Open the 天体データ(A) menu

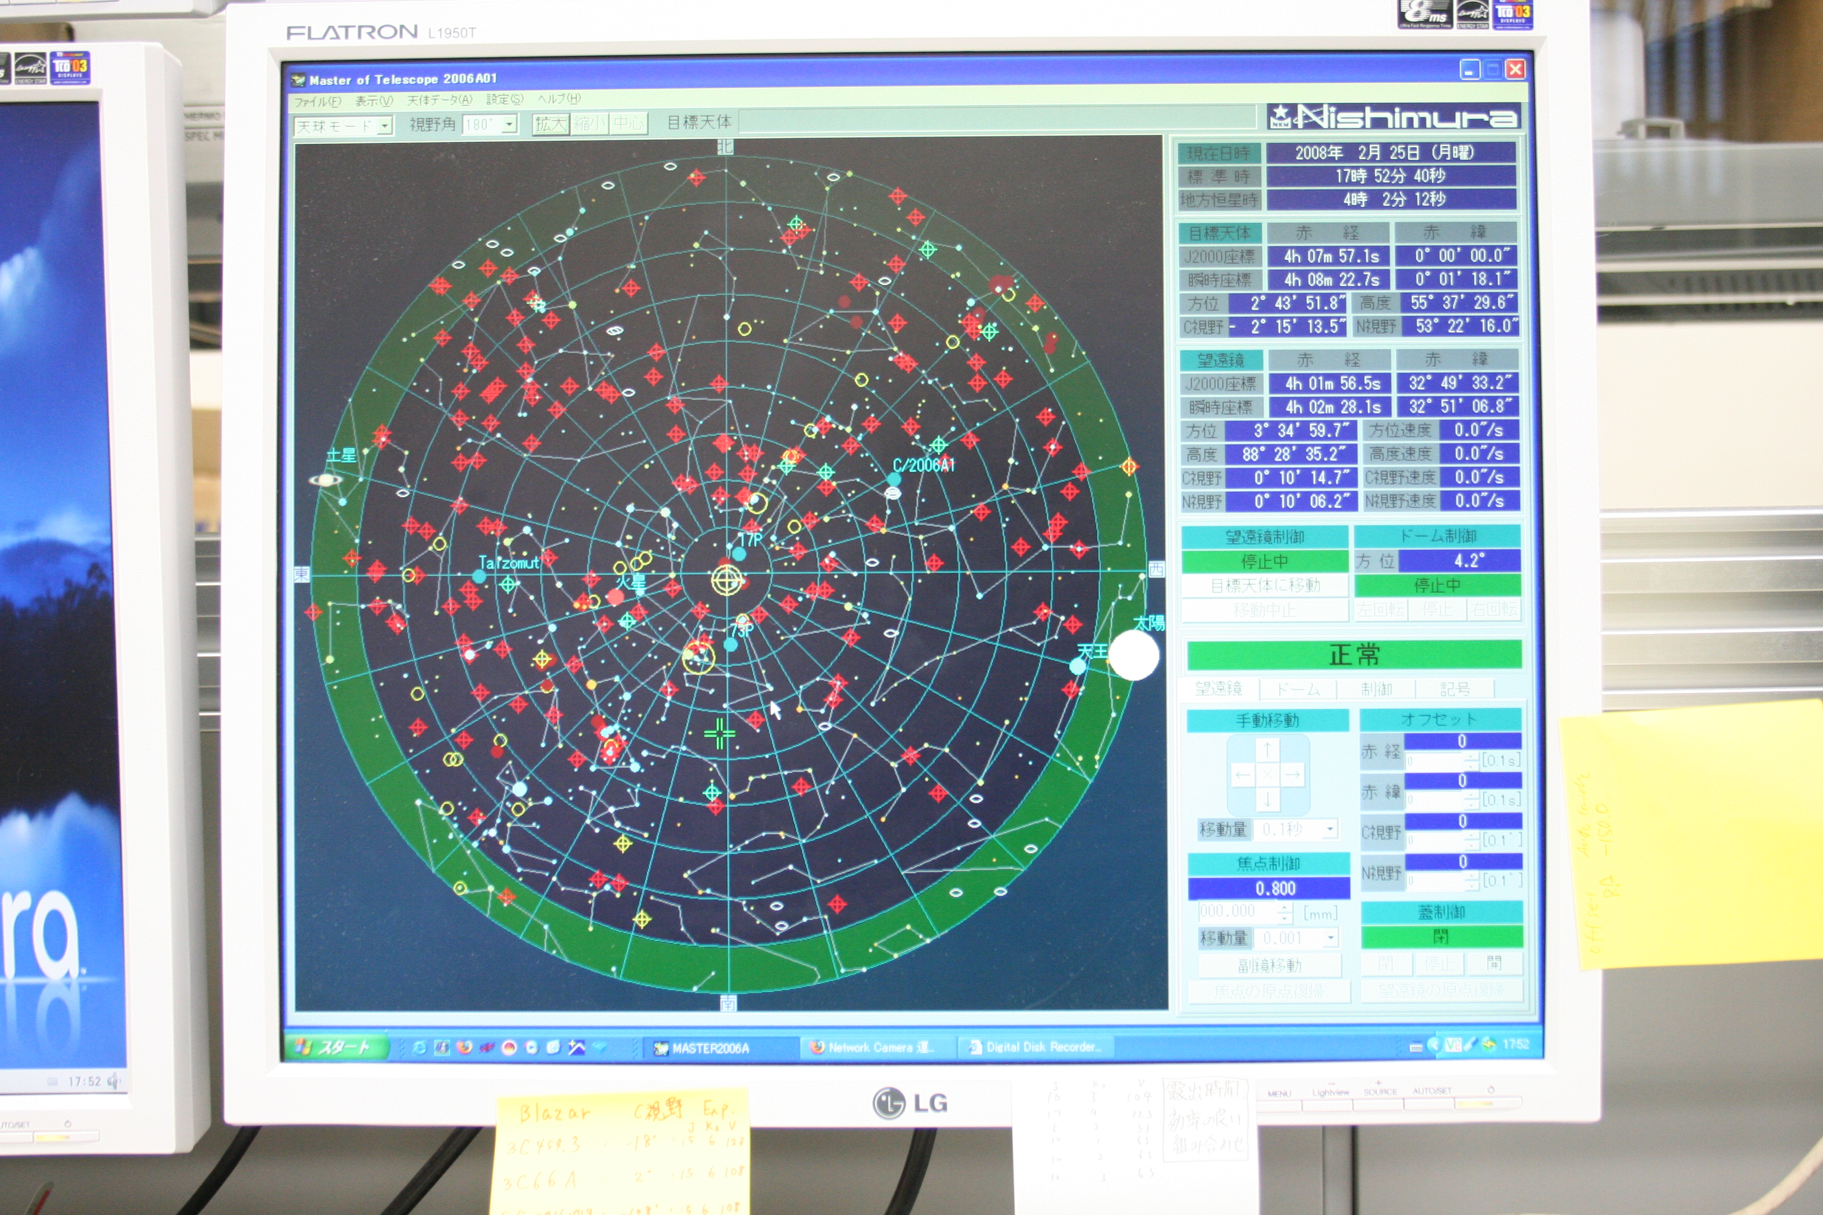[439, 100]
